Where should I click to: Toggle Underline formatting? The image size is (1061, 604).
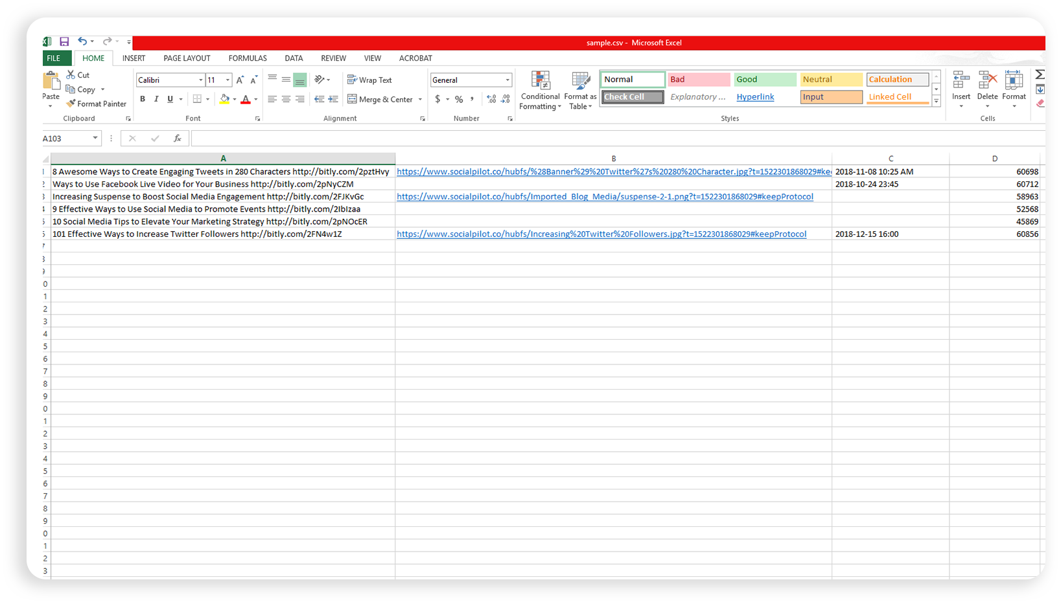[170, 99]
